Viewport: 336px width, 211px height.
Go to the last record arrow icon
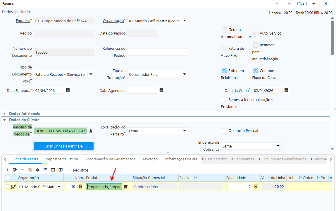click(325, 4)
